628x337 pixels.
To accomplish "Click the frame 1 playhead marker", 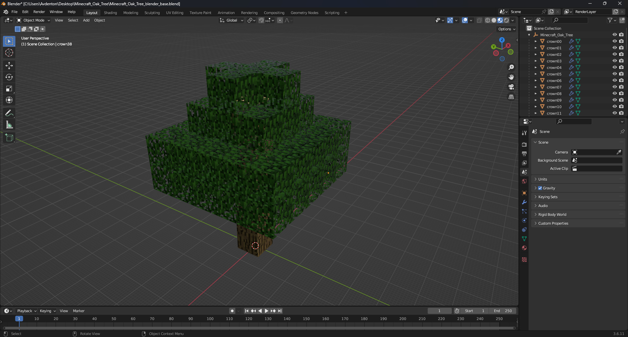I will pos(19,319).
